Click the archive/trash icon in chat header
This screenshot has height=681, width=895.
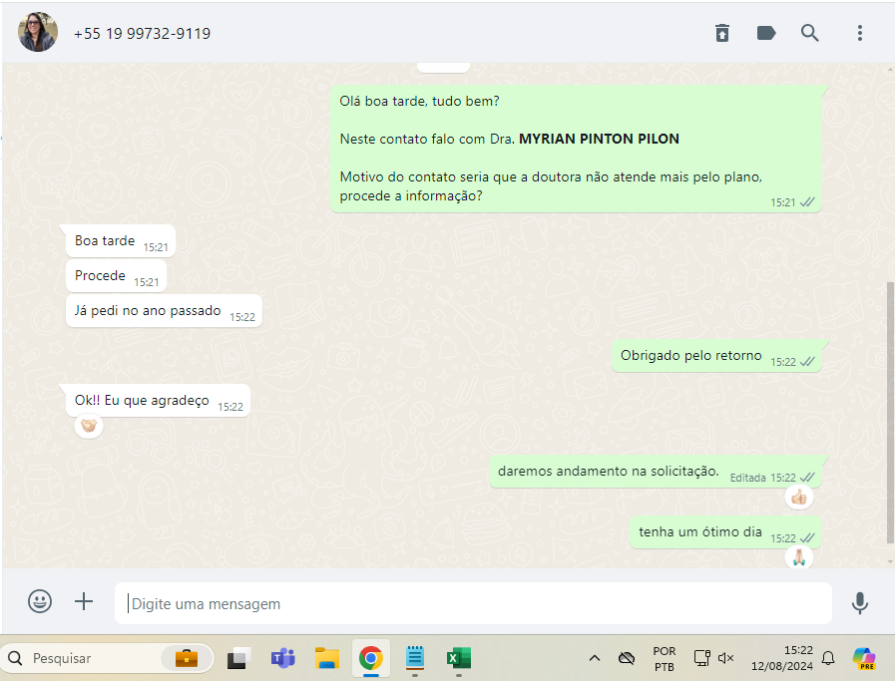[722, 33]
